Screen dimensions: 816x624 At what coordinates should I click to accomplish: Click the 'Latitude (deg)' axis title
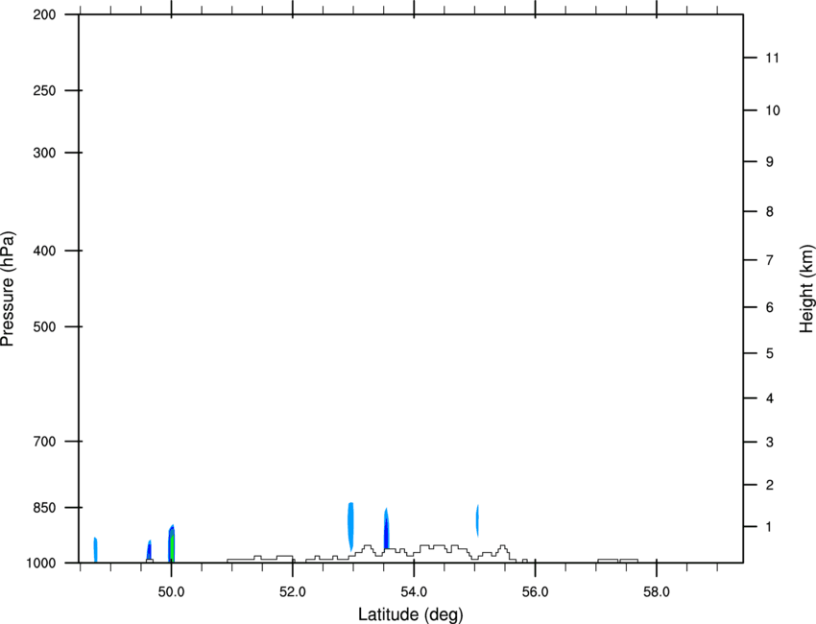coord(411,614)
